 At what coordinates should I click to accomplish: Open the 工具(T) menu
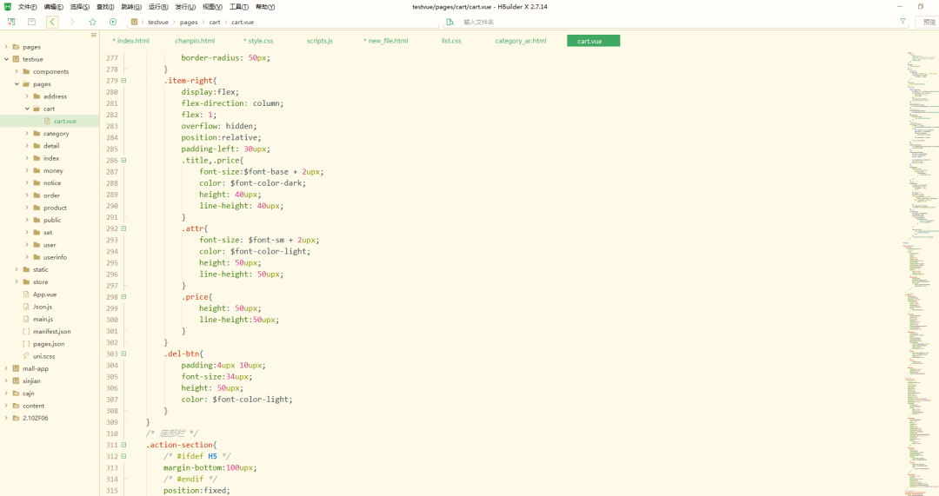point(239,7)
